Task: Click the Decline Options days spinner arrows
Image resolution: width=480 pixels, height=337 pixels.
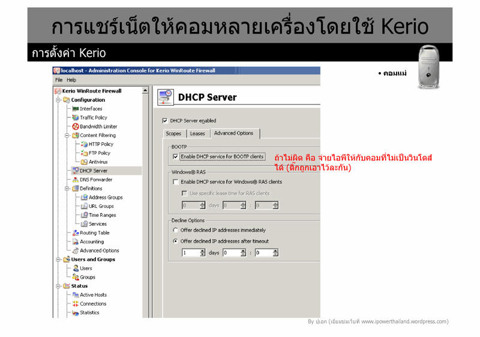Action: pos(202,253)
